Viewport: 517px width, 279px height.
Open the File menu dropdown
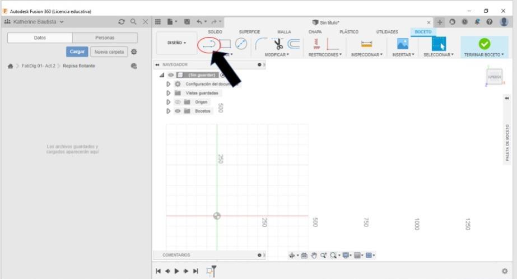click(172, 22)
